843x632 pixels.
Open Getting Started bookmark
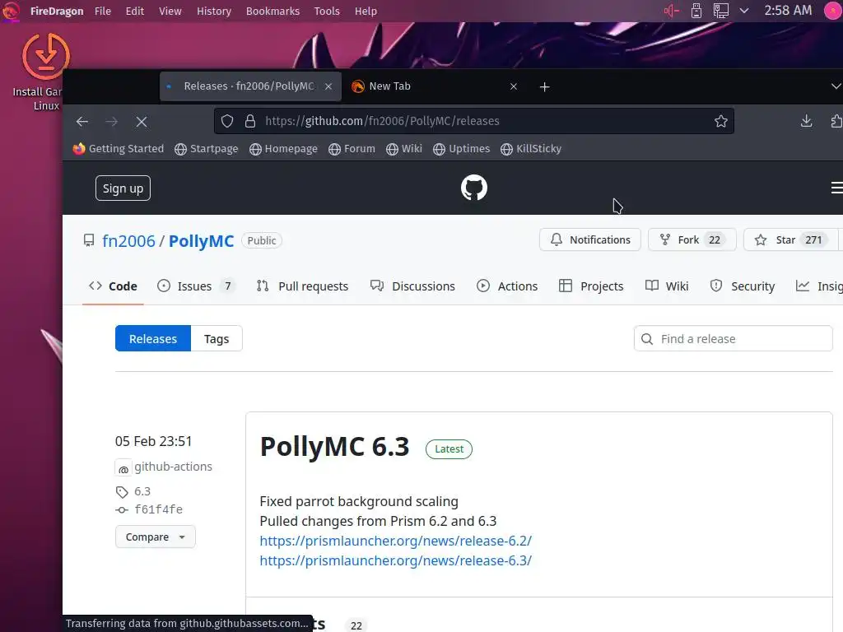119,149
